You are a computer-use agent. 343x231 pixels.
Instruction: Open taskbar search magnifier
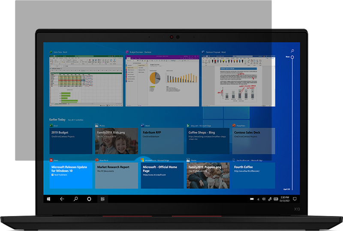pos(75,199)
